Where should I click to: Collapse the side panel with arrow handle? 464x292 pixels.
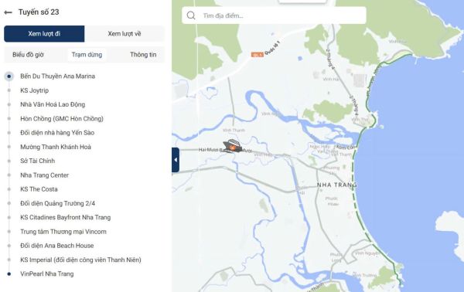click(x=176, y=160)
